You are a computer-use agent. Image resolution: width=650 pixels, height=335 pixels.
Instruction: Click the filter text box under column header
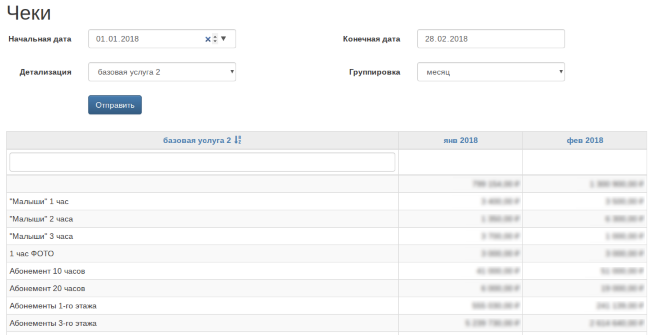(202, 162)
